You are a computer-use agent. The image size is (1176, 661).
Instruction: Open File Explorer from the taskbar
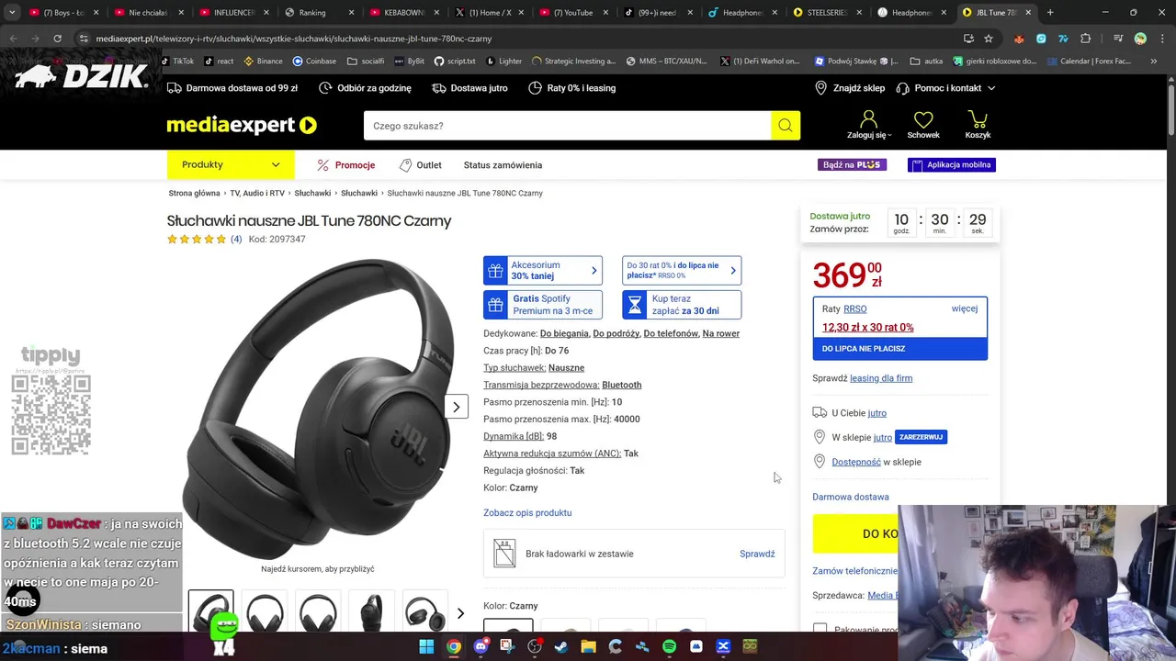click(588, 646)
